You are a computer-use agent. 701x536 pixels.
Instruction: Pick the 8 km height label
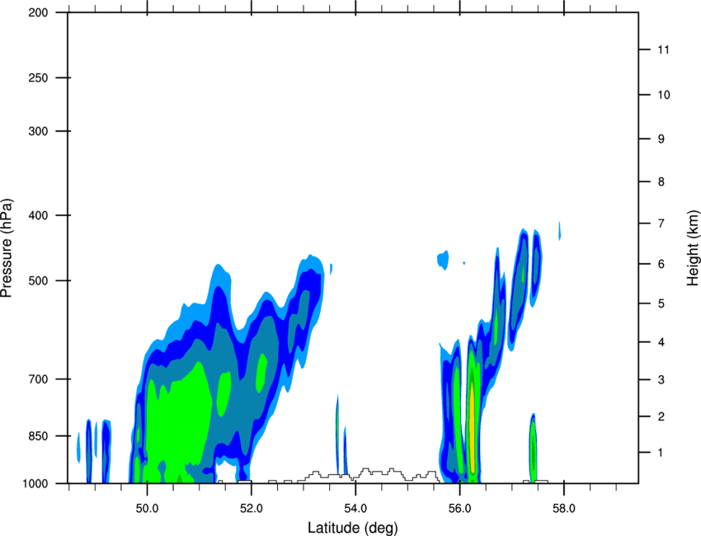661,182
